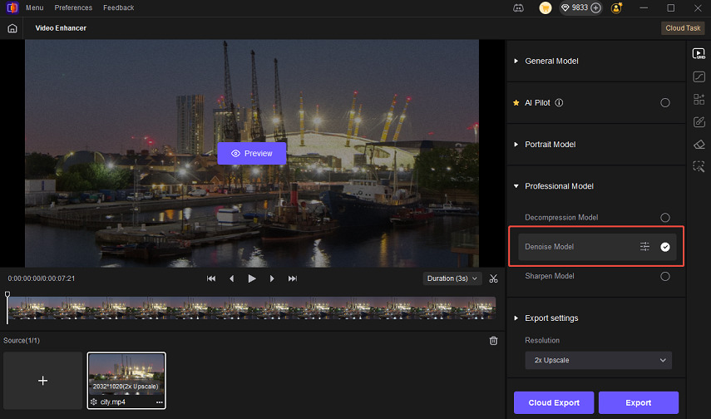711x419 pixels.
Task: Open city.mp4 more options dots
Action: (159, 402)
